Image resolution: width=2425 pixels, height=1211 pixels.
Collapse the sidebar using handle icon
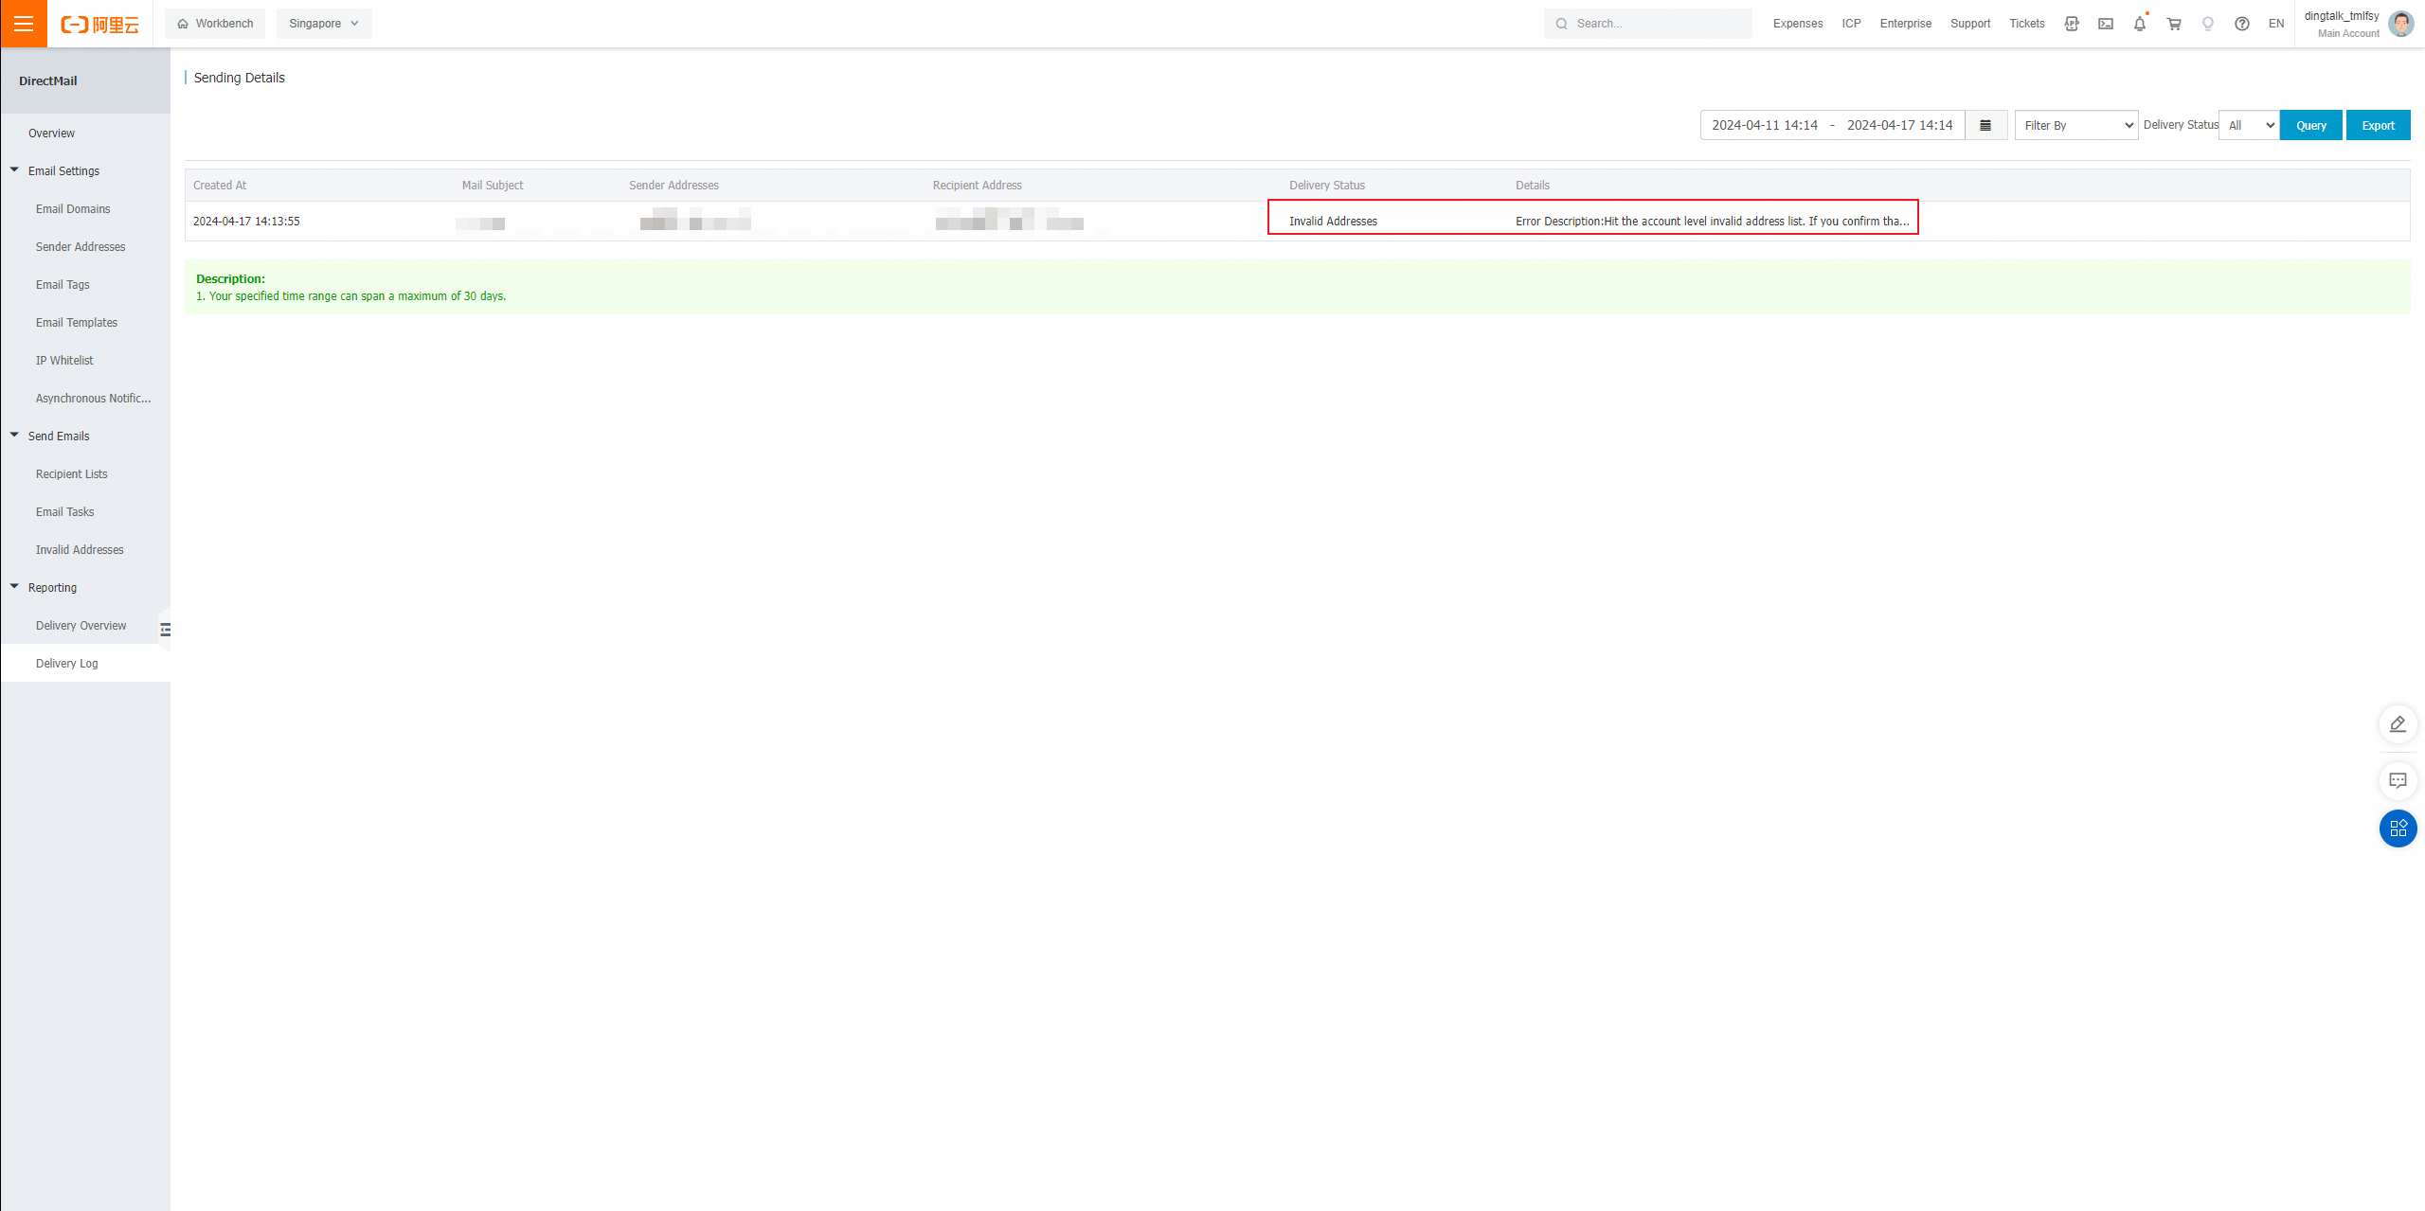[x=166, y=630]
